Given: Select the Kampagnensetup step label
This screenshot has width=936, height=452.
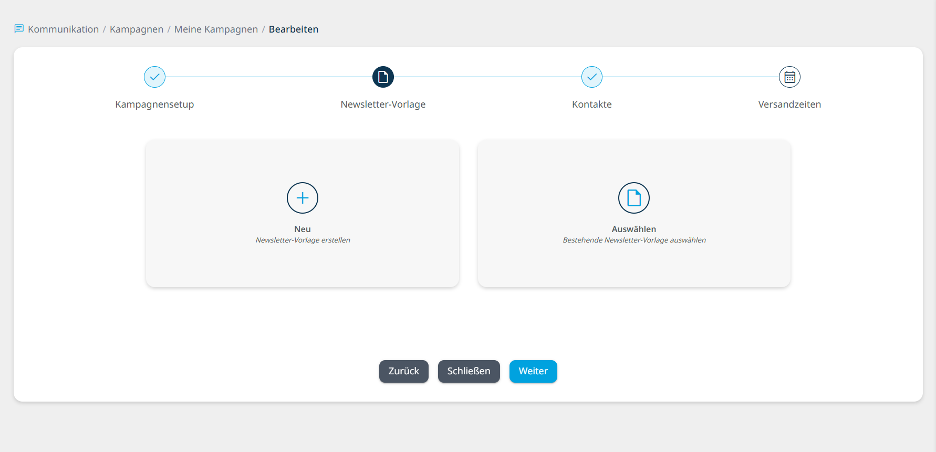Looking at the screenshot, I should tap(154, 104).
